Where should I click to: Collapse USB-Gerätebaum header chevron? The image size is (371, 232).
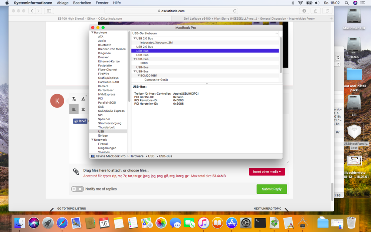276,33
